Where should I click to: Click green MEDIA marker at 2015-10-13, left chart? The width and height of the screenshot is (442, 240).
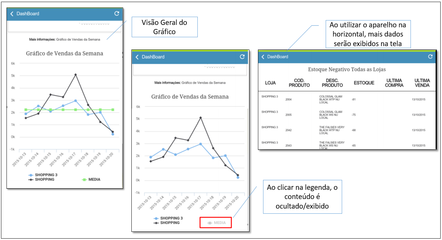(x=26, y=110)
